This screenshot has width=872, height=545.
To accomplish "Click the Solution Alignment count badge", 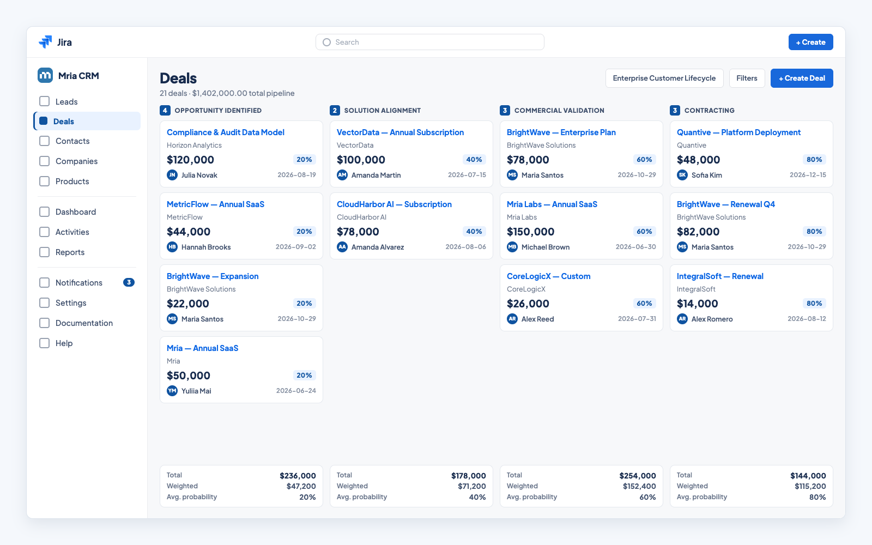I will coord(335,110).
